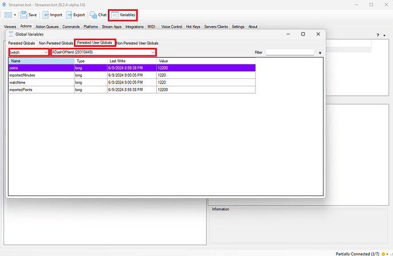
Task: Open Non-Persisted User Globals tab
Action: coord(137,43)
